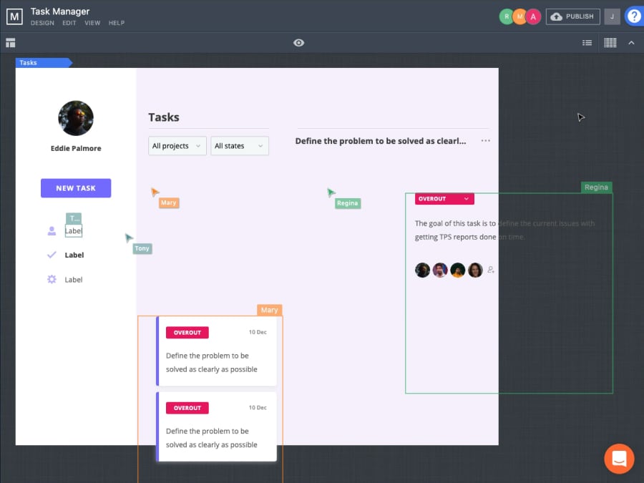644x483 pixels.
Task: Click the M logo home icon
Action: (x=14, y=16)
